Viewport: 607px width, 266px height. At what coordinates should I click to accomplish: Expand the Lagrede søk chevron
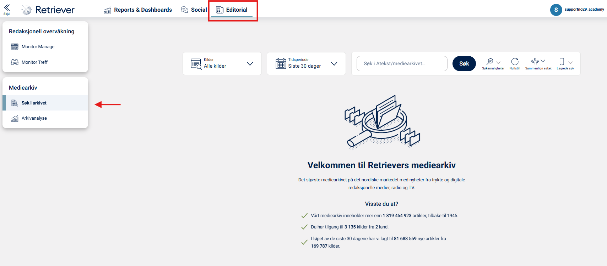[x=570, y=63]
